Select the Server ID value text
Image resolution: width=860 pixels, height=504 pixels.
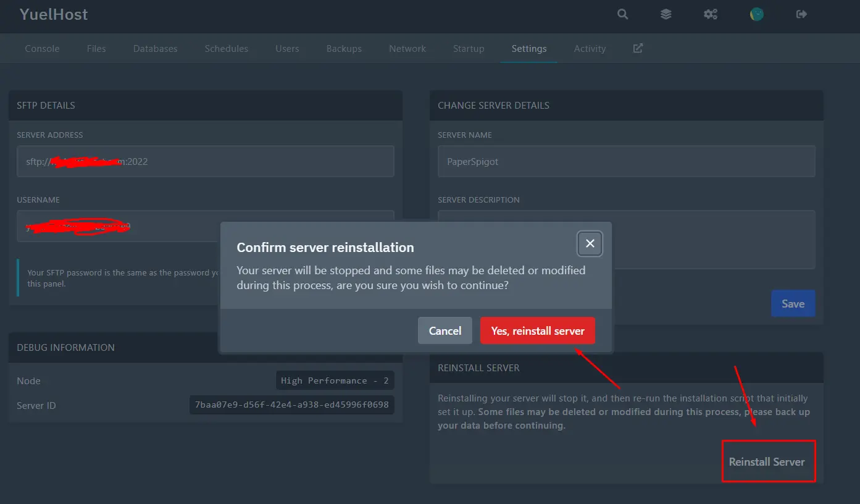point(291,405)
